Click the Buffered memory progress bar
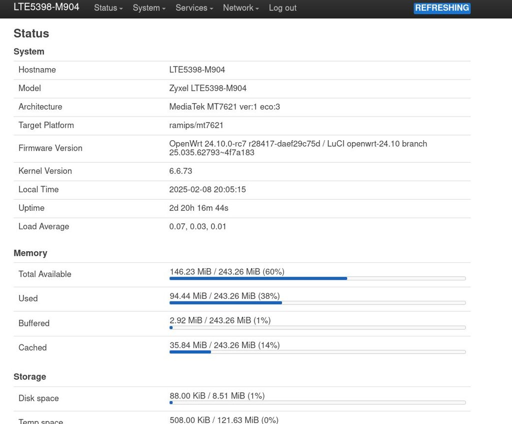 (317, 327)
